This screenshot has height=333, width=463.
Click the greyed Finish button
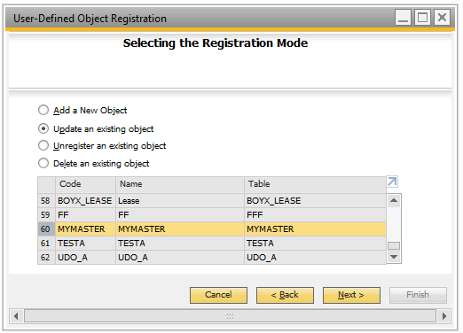pyautogui.click(x=418, y=295)
